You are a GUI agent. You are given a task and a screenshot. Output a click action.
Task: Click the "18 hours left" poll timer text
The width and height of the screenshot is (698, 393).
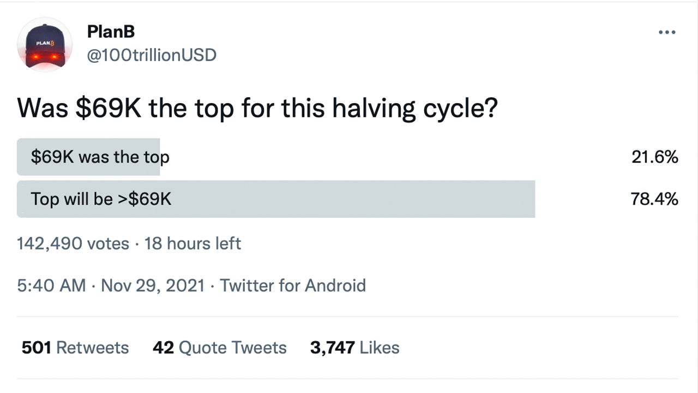pyautogui.click(x=192, y=243)
